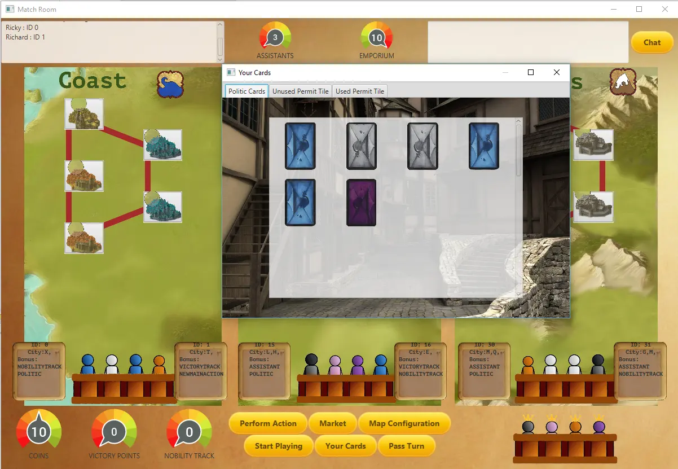The height and width of the screenshot is (469, 678).
Task: Switch to Unused Permit Tile tab
Action: [x=300, y=91]
